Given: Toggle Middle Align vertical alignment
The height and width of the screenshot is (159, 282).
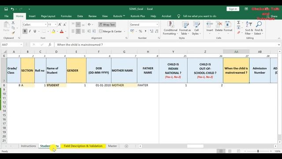Looking at the screenshot, I should click(78, 25).
